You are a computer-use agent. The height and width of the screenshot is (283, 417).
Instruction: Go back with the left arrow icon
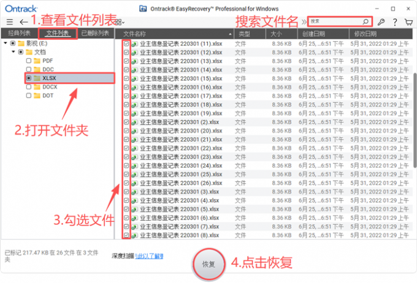point(24,22)
